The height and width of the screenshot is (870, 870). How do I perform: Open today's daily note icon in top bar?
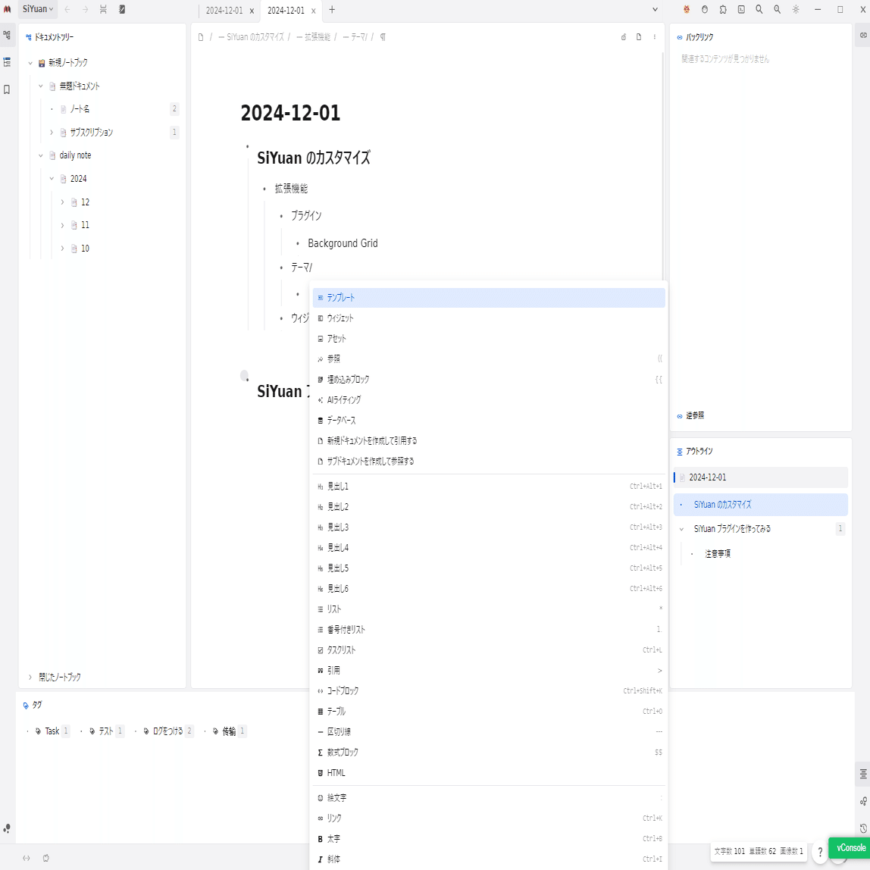click(x=122, y=9)
